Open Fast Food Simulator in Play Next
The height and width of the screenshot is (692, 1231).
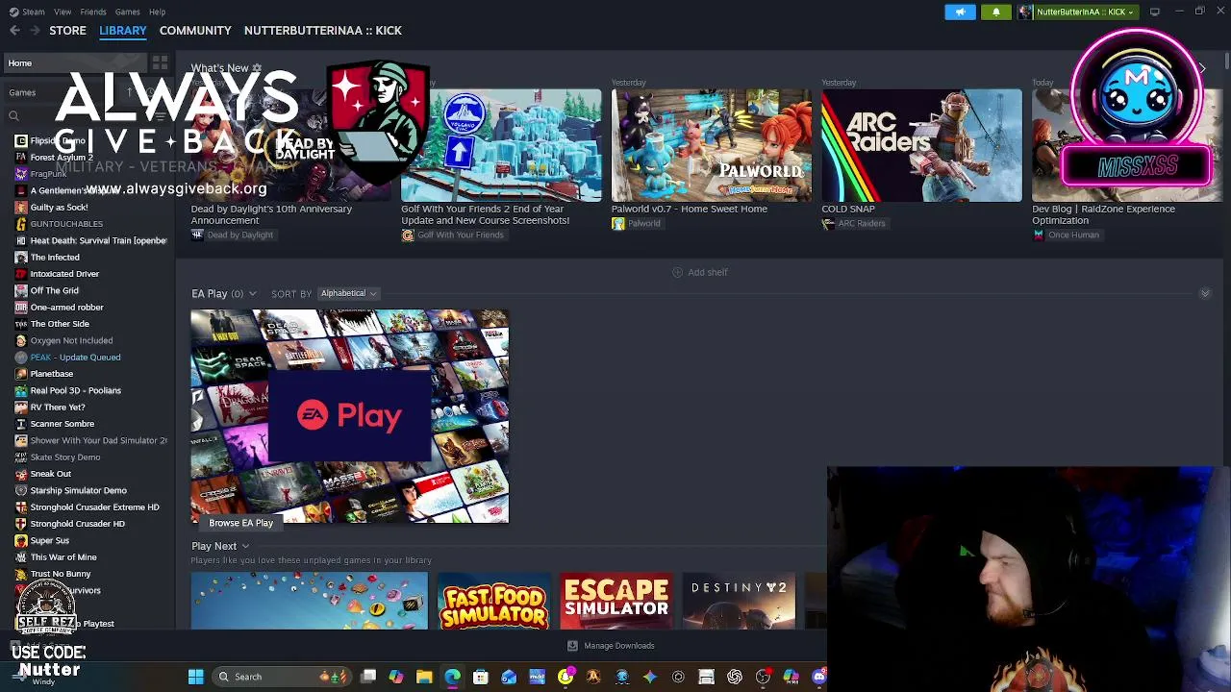(x=493, y=602)
